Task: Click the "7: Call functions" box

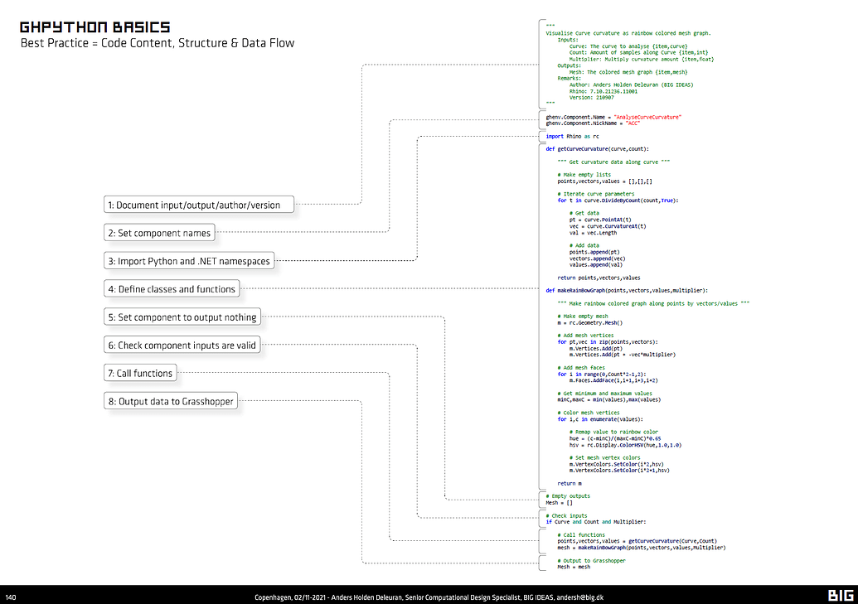Action: (x=140, y=373)
